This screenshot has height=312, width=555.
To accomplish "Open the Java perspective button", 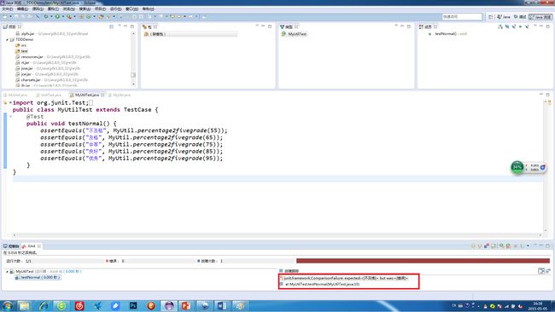I will [504, 16].
